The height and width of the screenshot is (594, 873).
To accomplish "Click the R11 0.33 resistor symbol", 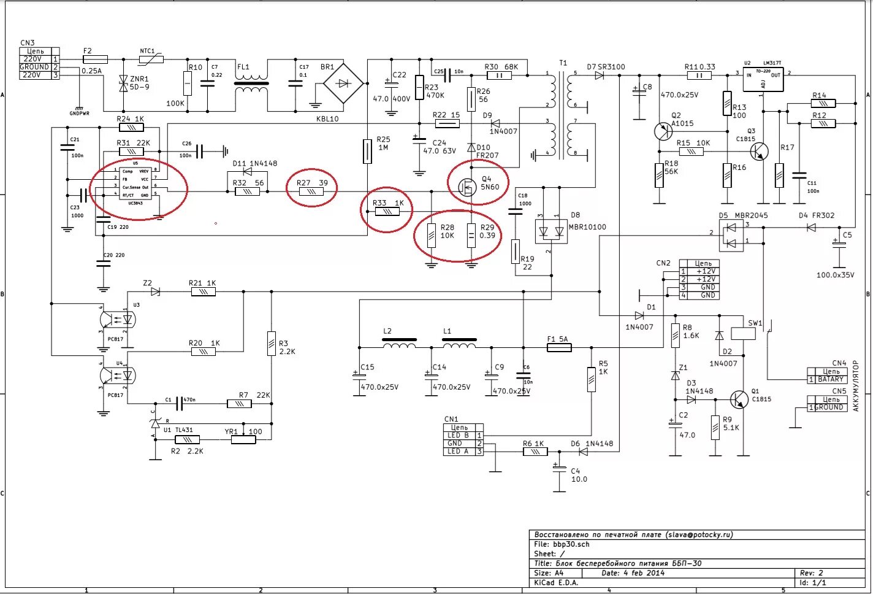I will coord(699,75).
